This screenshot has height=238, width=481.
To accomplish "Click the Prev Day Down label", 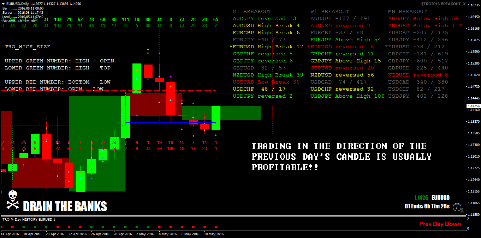I will click(x=440, y=224).
